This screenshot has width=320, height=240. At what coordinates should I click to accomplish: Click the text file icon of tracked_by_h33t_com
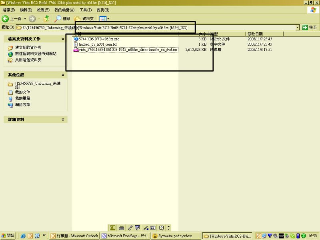click(x=76, y=44)
